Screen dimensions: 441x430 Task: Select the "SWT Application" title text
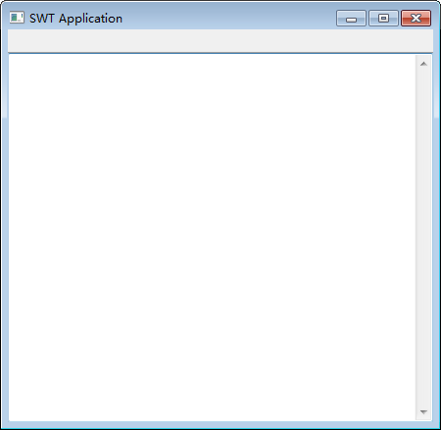[x=75, y=19]
